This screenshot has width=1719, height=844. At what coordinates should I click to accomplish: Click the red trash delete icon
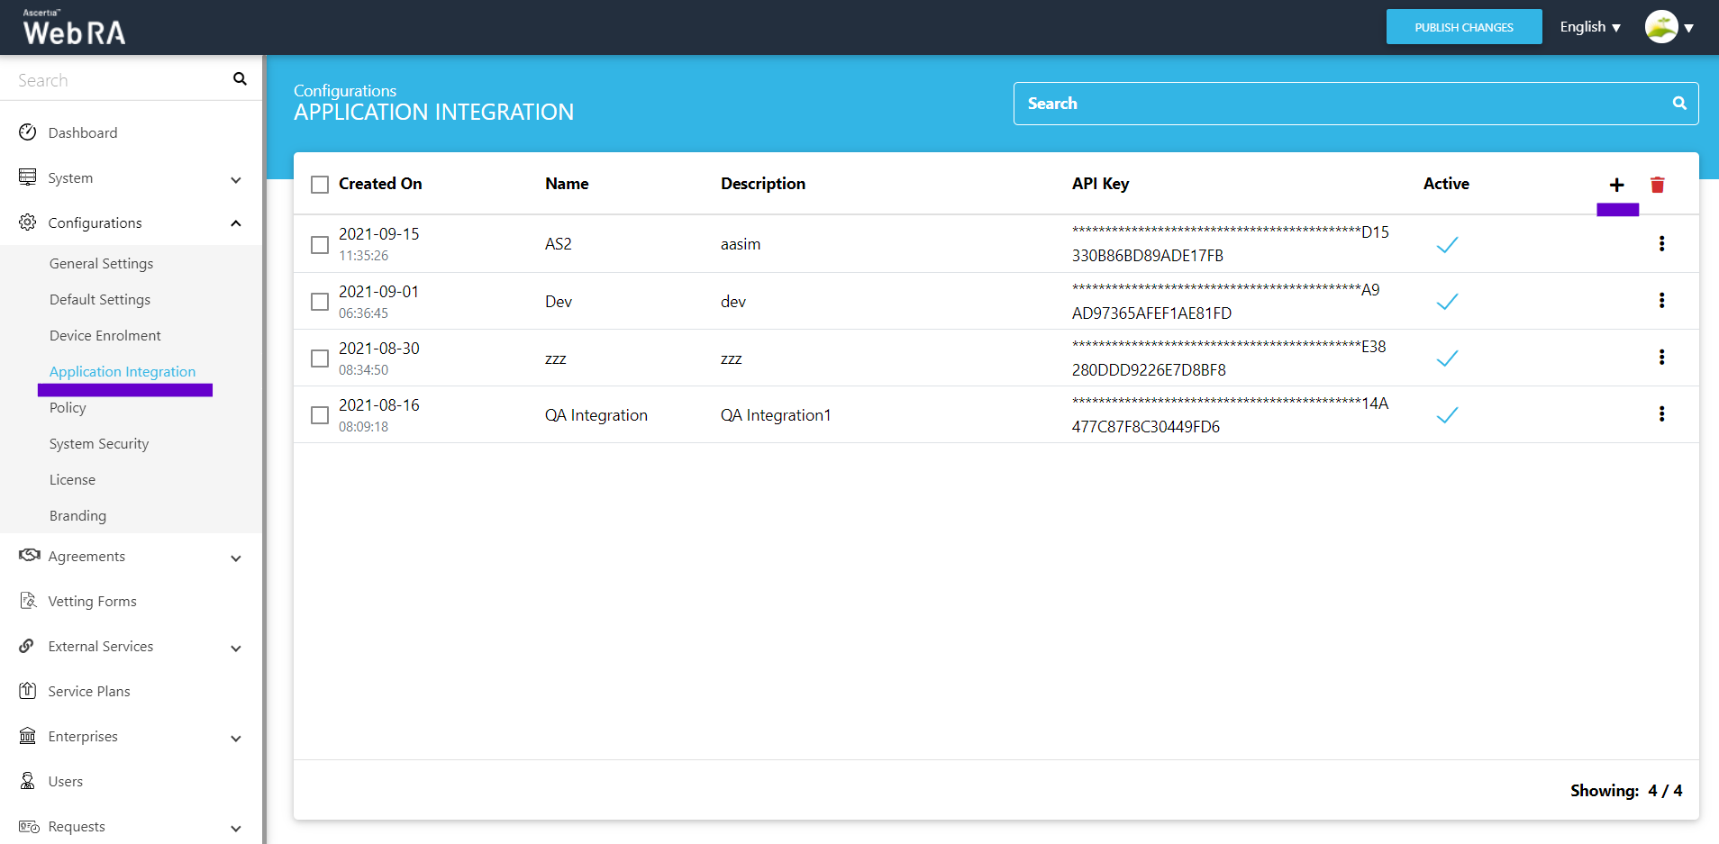(x=1657, y=185)
